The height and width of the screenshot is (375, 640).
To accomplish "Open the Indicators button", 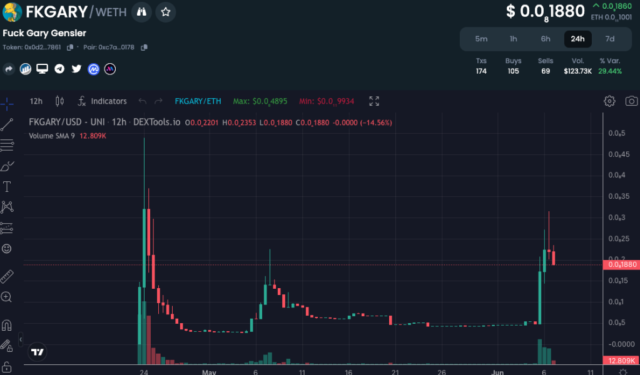I will pos(102,101).
